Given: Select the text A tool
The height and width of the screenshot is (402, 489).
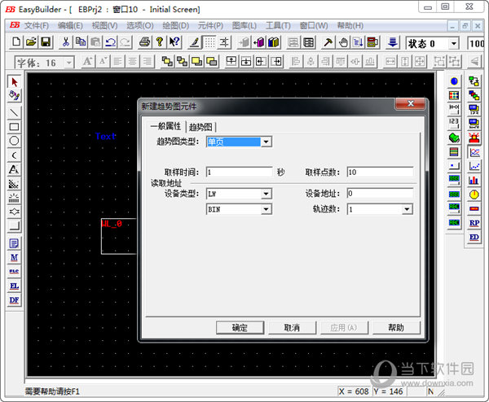Looking at the screenshot, I should coord(14,169).
